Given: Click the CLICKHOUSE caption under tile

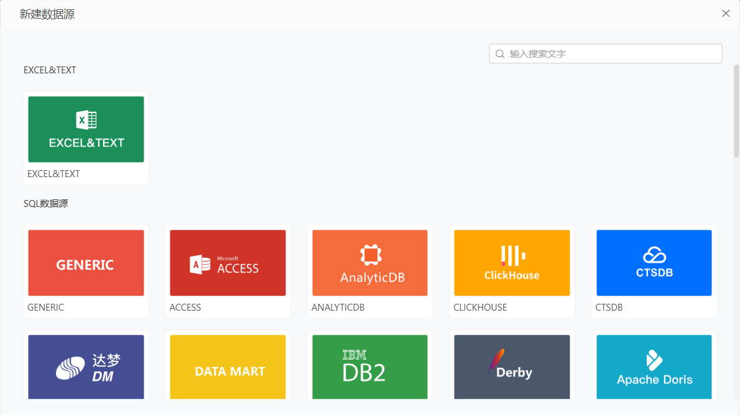Looking at the screenshot, I should 480,308.
